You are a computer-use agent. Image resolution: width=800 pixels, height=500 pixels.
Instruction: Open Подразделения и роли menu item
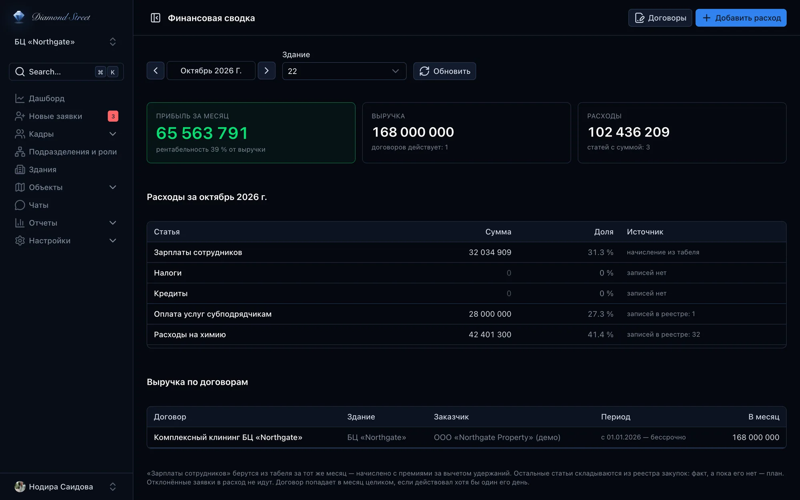[x=66, y=152]
